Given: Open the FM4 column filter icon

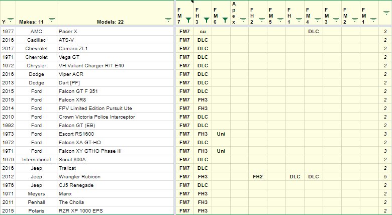Looking at the screenshot, I should [318, 20].
